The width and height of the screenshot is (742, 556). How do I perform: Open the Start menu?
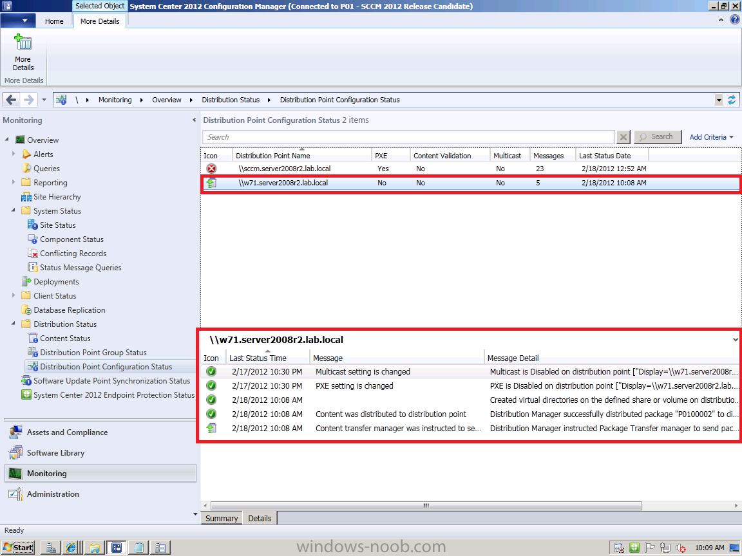coord(18,548)
